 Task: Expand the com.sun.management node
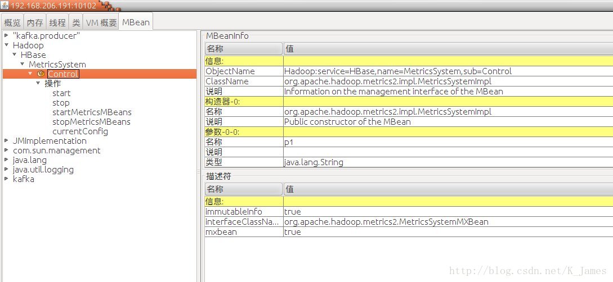pos(6,151)
